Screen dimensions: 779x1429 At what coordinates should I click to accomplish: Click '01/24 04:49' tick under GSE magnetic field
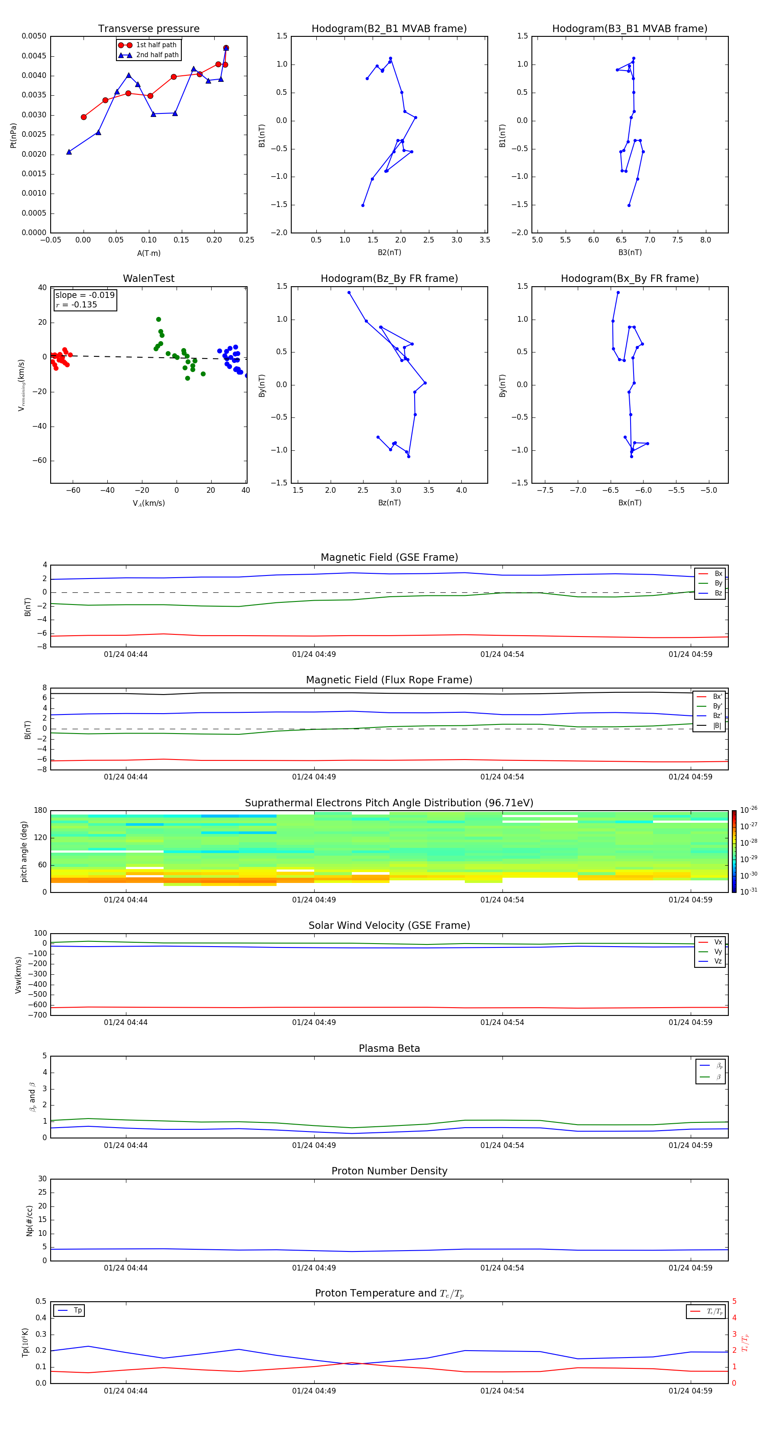314,655
